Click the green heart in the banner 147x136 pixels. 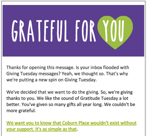point(115,33)
